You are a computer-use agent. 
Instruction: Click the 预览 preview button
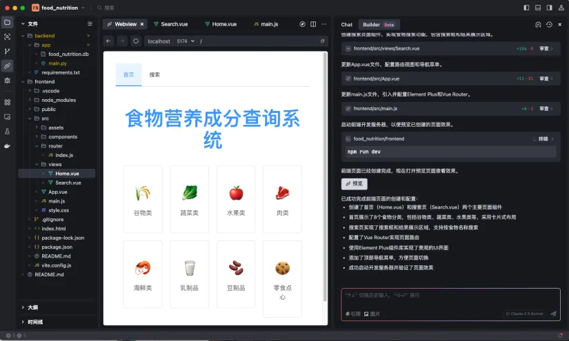point(355,184)
